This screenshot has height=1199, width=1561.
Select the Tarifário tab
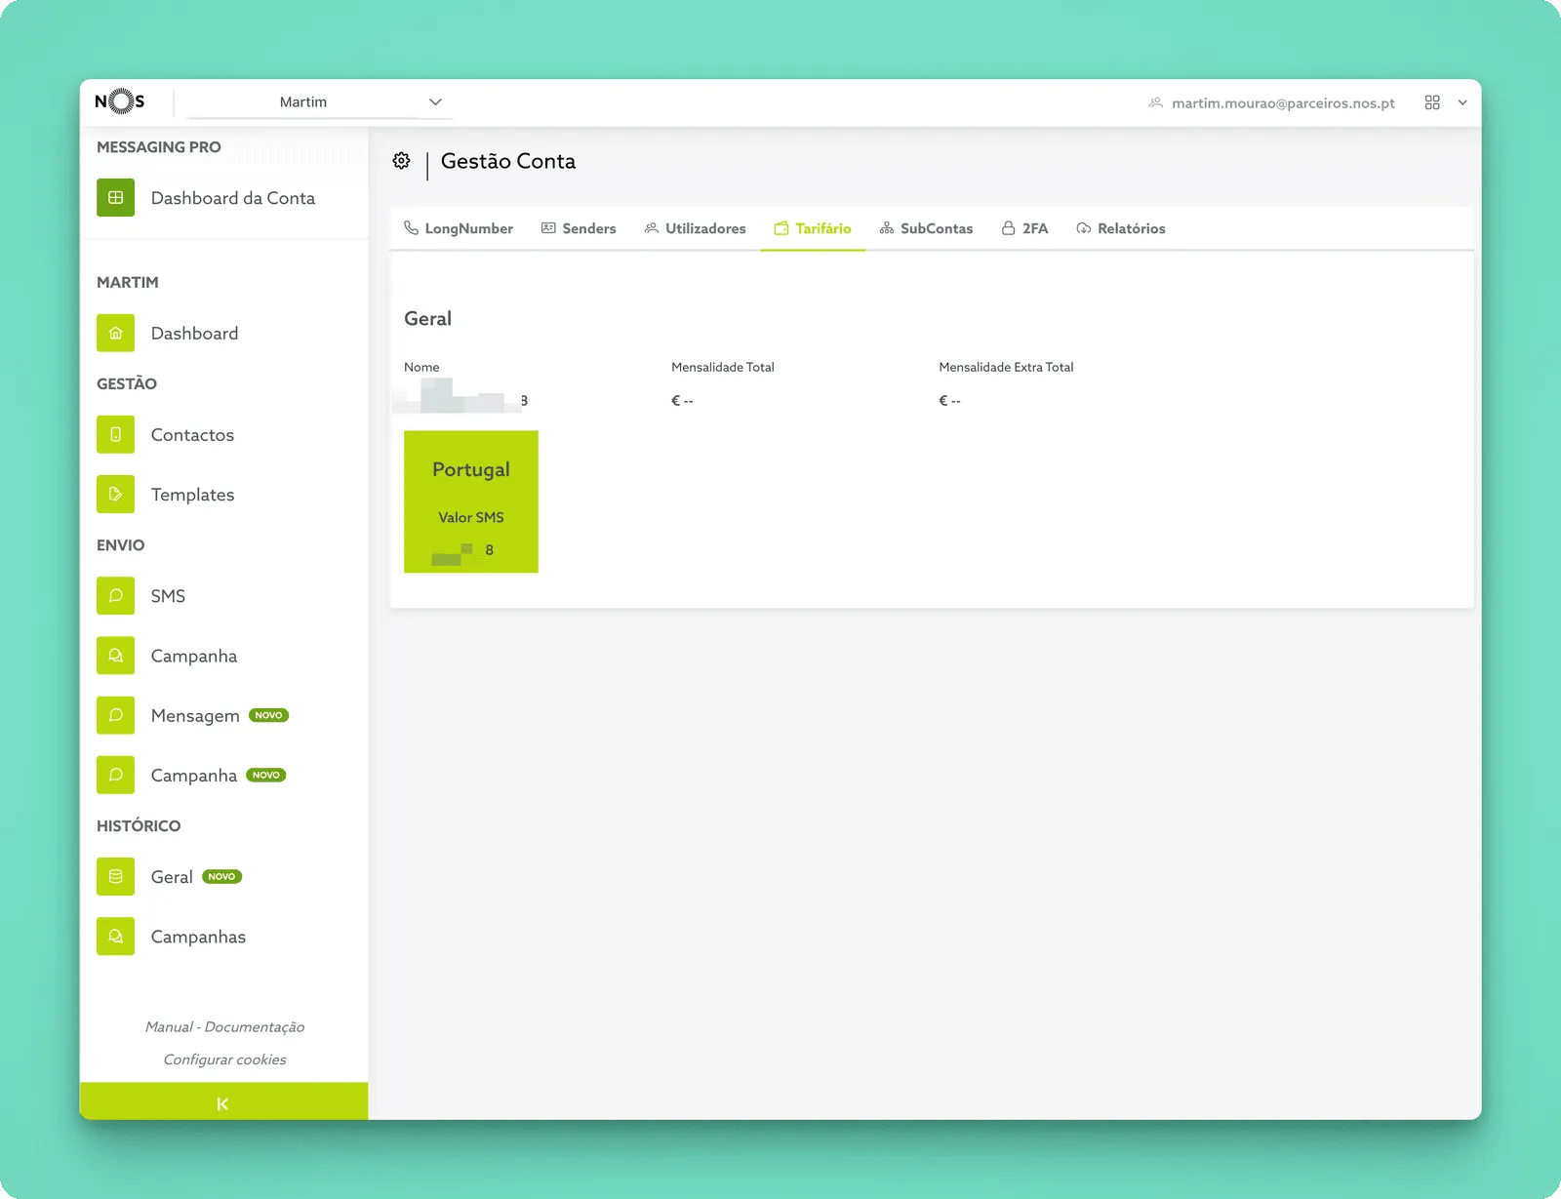[x=813, y=228]
